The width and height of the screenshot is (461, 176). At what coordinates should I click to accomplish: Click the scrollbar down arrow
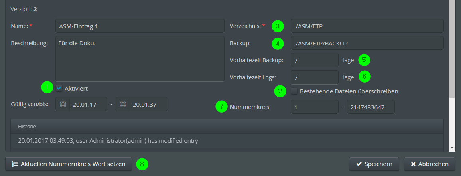pyautogui.click(x=452, y=148)
